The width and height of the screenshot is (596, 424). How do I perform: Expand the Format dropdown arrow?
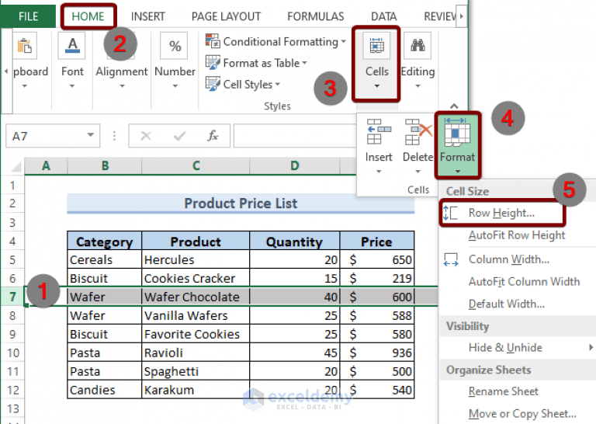coord(458,172)
